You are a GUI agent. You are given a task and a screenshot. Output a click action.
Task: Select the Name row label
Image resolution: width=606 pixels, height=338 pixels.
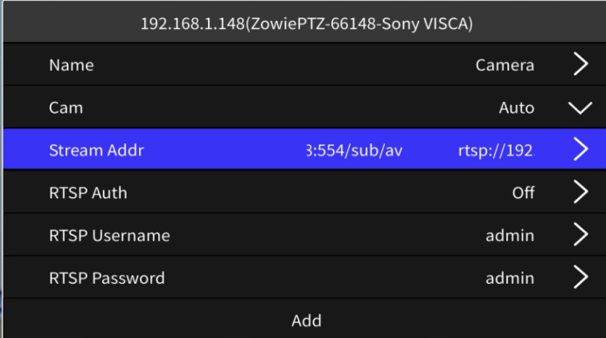tap(72, 66)
